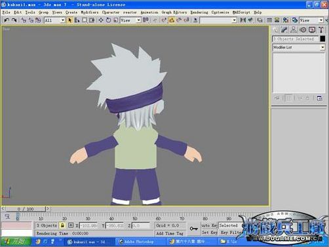Activate the Select and Move tool
Screen dimensions: 329x247
pos(101,20)
